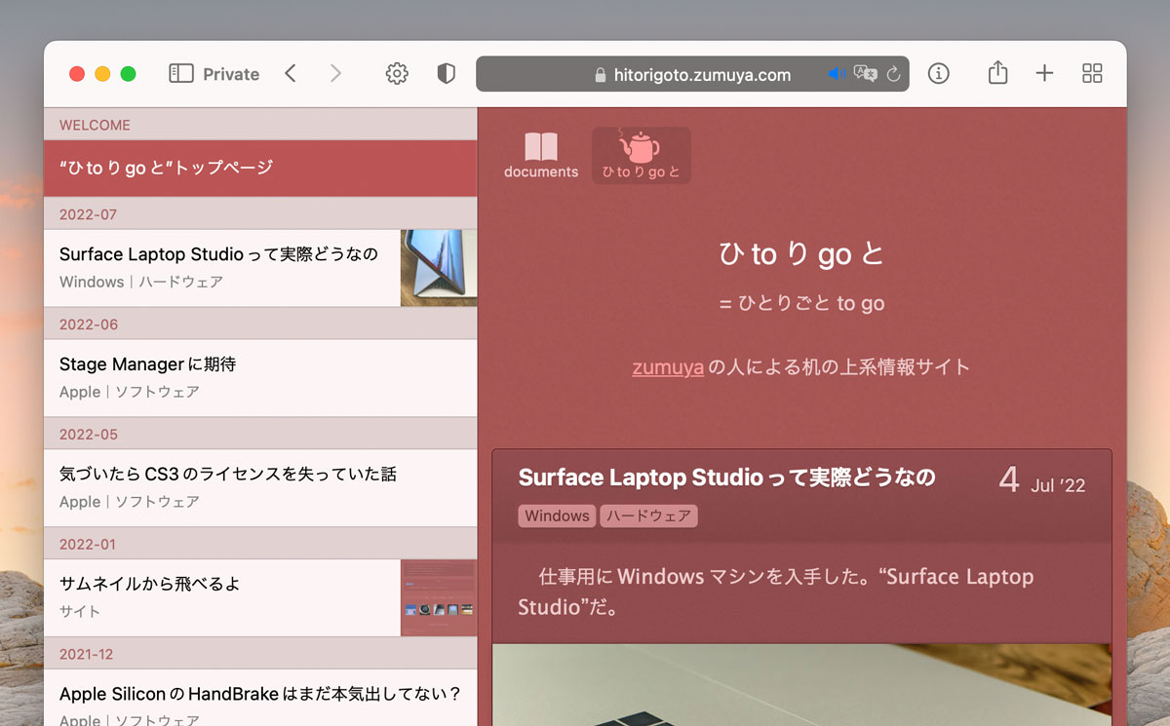Click the 2021-12 section header

[260, 654]
